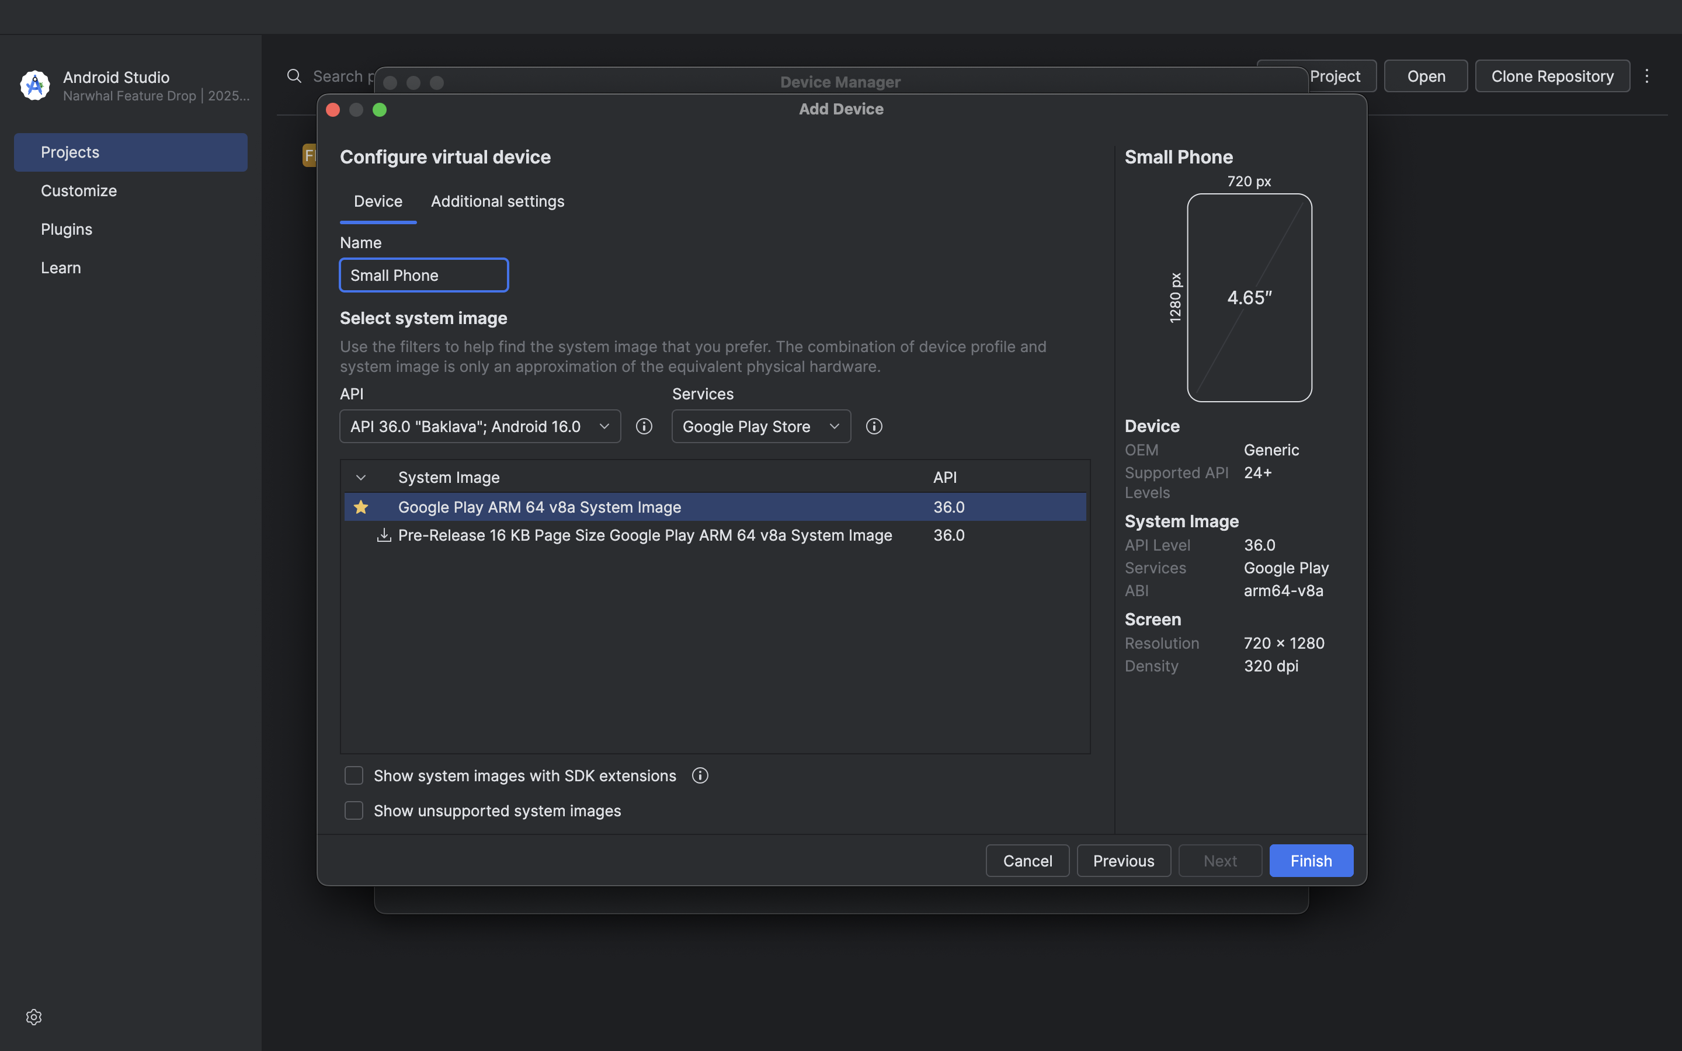This screenshot has width=1682, height=1051.
Task: Click the Previous button
Action: pos(1123,861)
